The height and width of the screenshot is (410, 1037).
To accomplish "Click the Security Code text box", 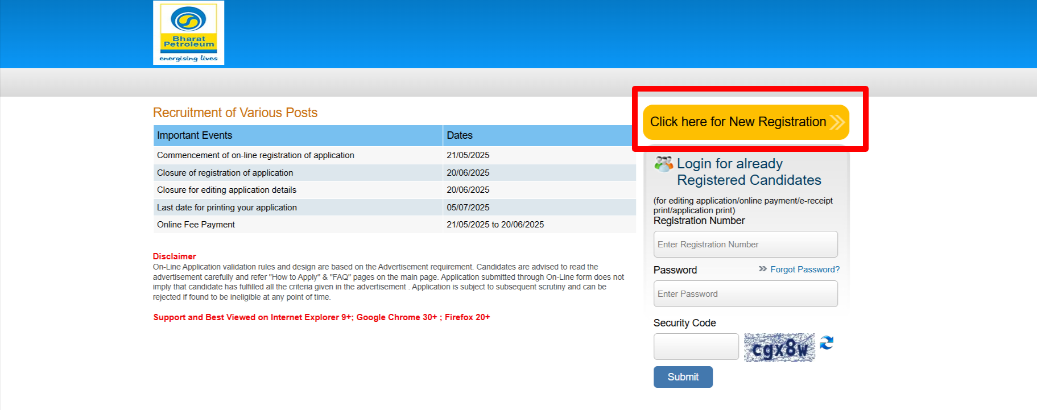I will tap(696, 347).
